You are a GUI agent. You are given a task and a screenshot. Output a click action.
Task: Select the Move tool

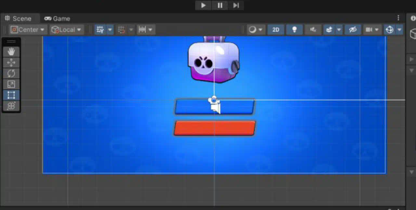[11, 62]
